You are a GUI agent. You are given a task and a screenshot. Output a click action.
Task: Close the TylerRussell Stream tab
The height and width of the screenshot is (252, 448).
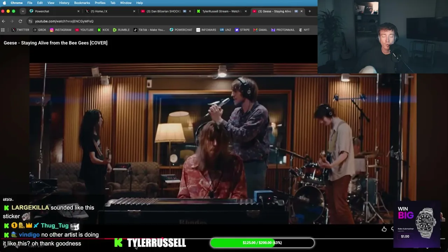246,11
